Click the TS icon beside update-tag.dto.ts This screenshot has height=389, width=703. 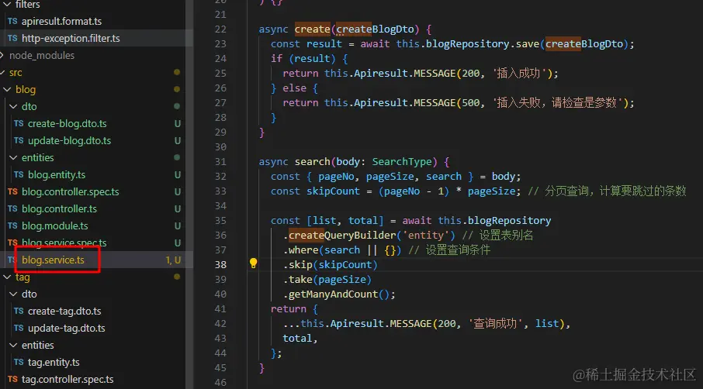[19, 328]
